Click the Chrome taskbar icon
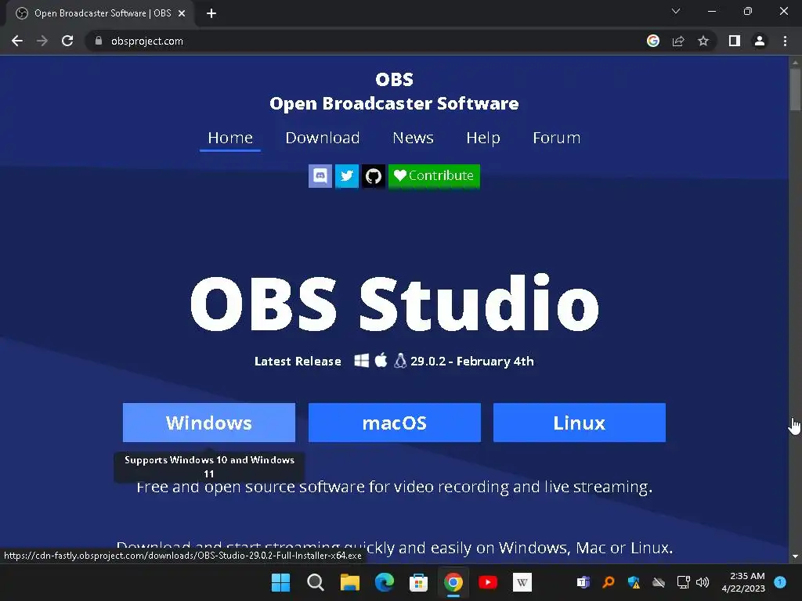802x601 pixels. [x=453, y=582]
